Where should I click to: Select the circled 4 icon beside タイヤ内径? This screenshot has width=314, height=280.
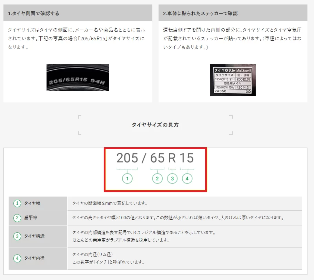[17, 258]
